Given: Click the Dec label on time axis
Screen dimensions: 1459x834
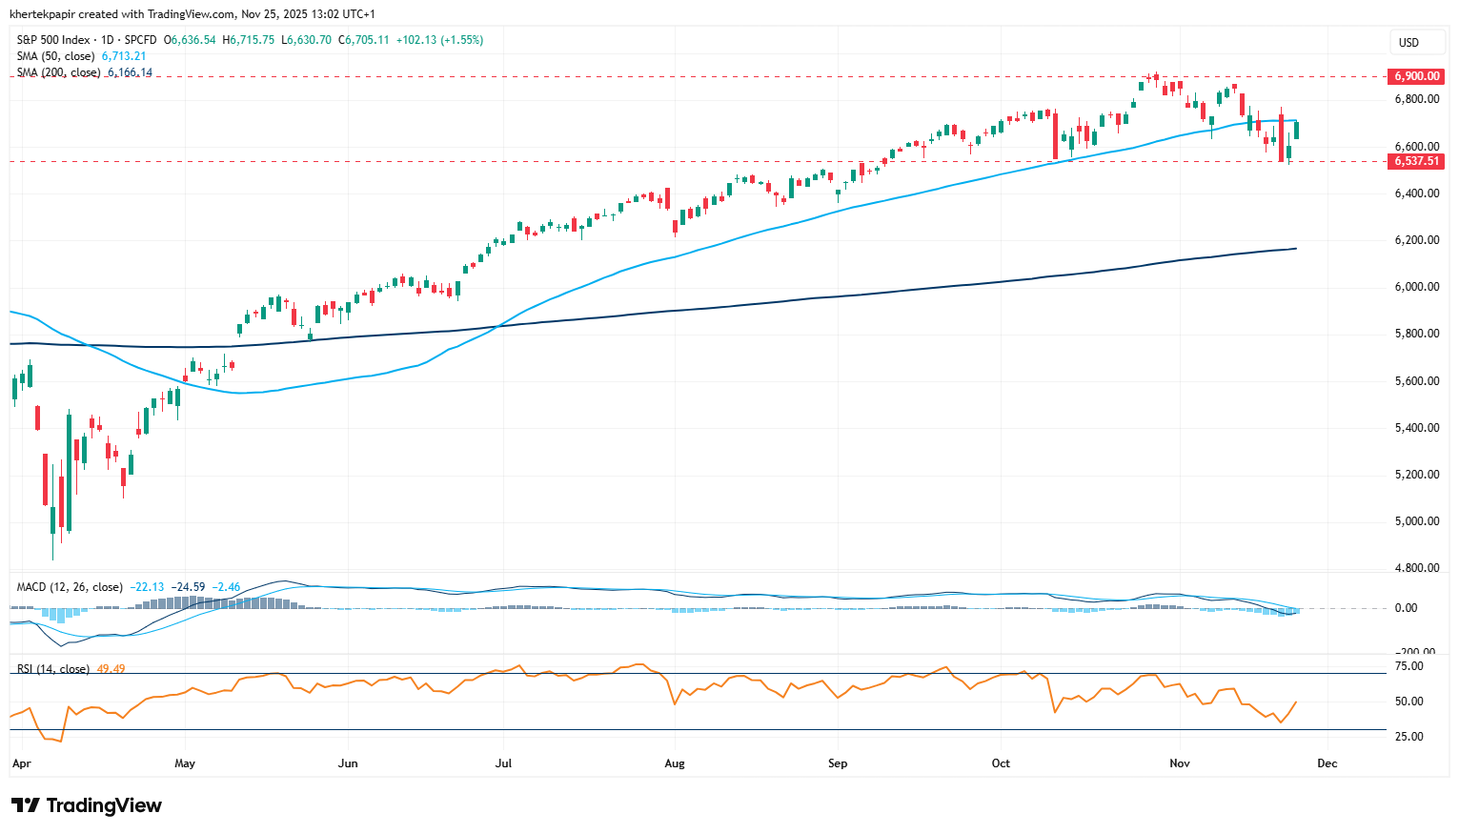Looking at the screenshot, I should 1327,763.
